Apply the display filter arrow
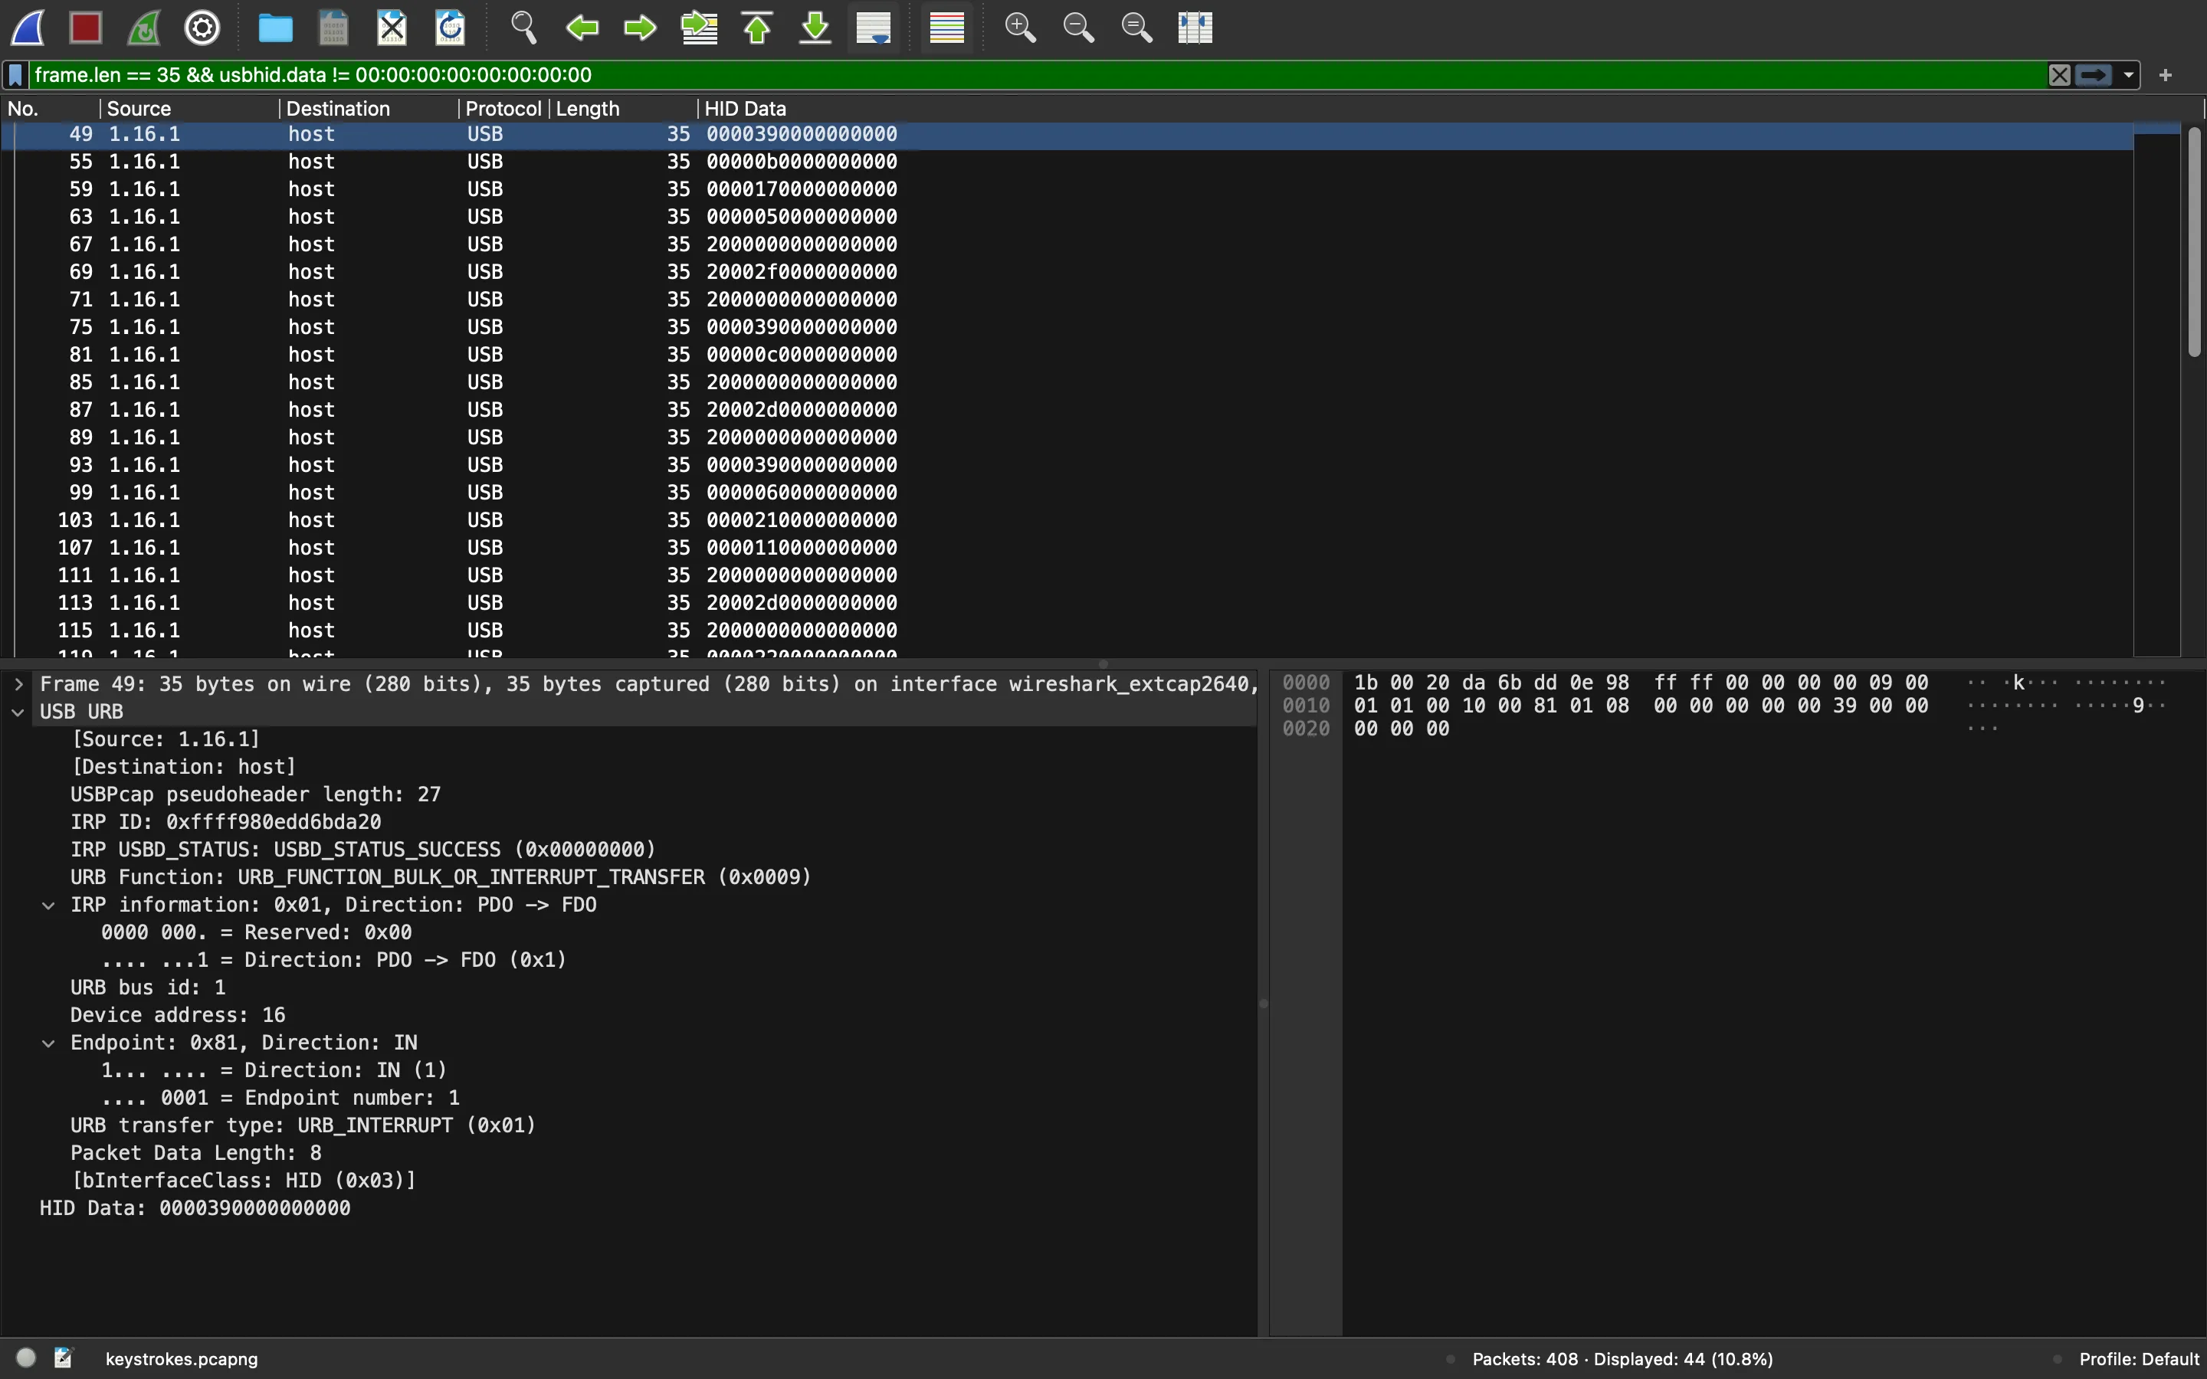The width and height of the screenshot is (2207, 1379). (2094, 75)
